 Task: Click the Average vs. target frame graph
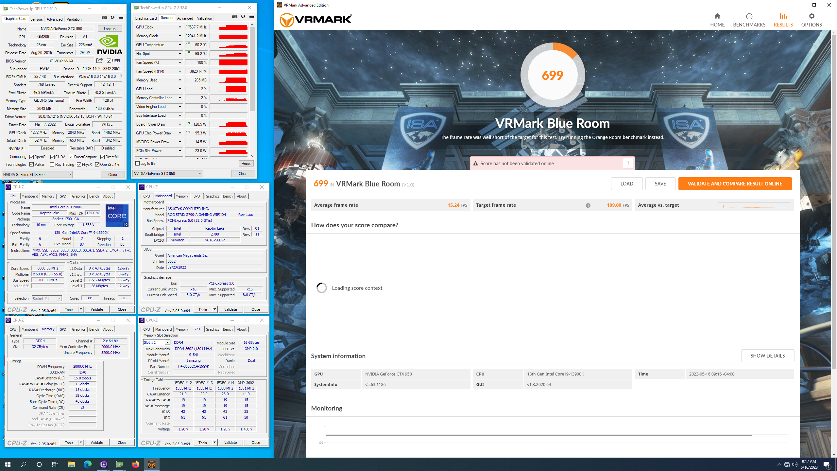click(754, 205)
